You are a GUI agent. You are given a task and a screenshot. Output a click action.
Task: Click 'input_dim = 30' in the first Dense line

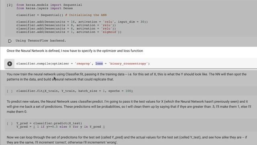click(x=131, y=22)
